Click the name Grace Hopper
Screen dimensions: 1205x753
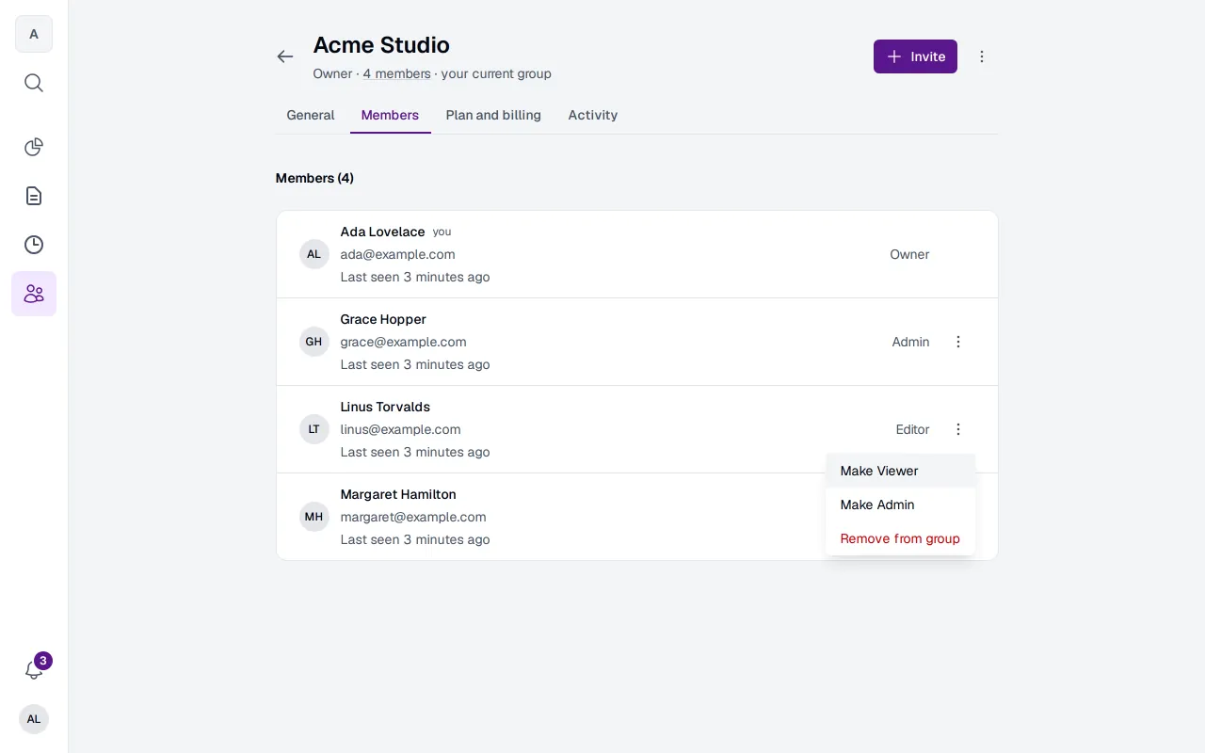(383, 319)
